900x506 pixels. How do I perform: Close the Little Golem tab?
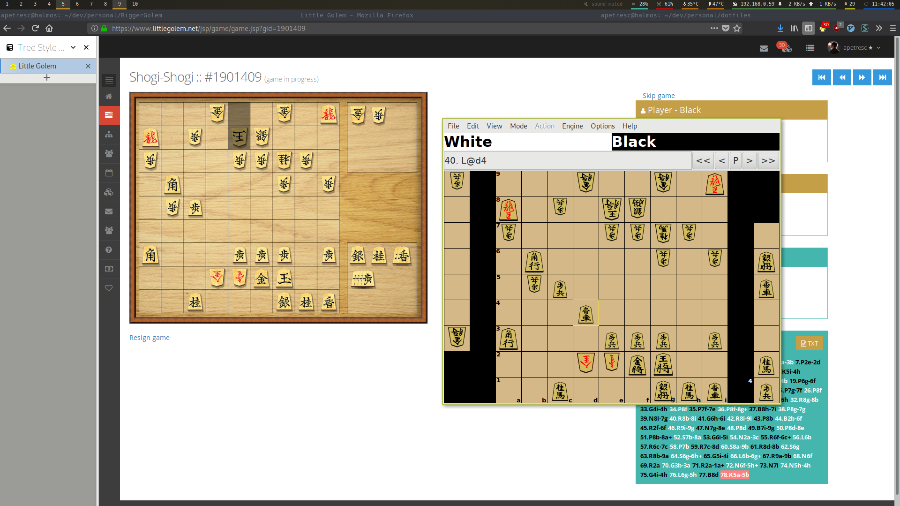tap(88, 66)
